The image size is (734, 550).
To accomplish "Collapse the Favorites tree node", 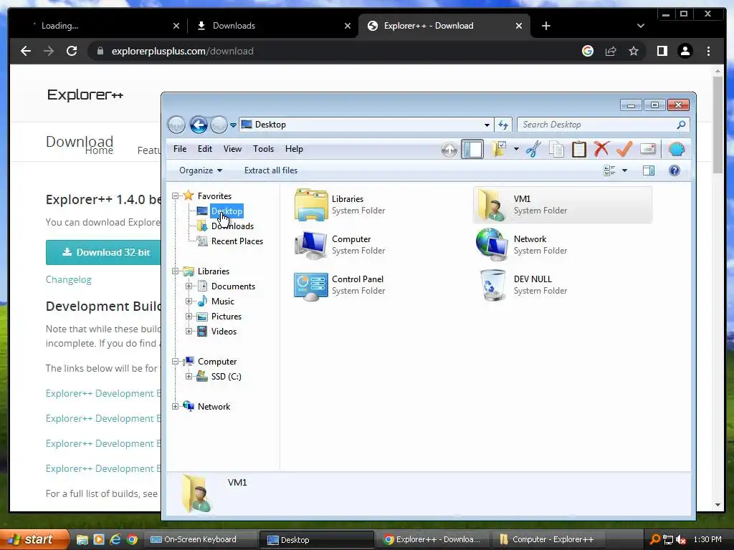I will 175,196.
